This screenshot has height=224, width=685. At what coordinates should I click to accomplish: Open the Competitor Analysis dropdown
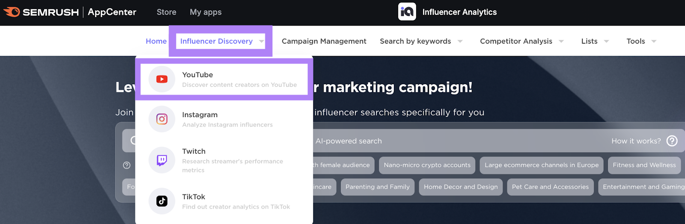click(x=561, y=41)
